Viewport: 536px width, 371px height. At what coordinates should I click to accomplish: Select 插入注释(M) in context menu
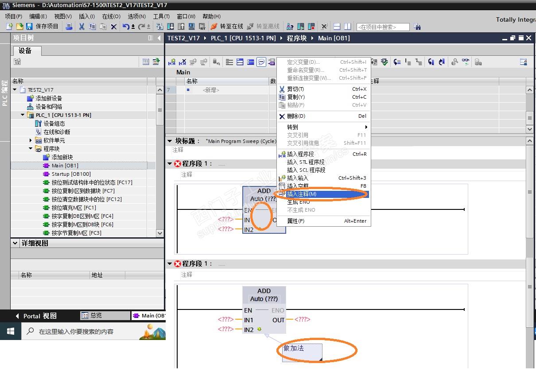323,194
